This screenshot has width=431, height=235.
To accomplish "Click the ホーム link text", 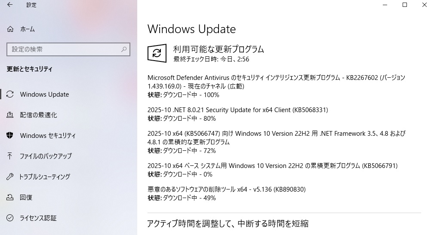I will pos(28,29).
